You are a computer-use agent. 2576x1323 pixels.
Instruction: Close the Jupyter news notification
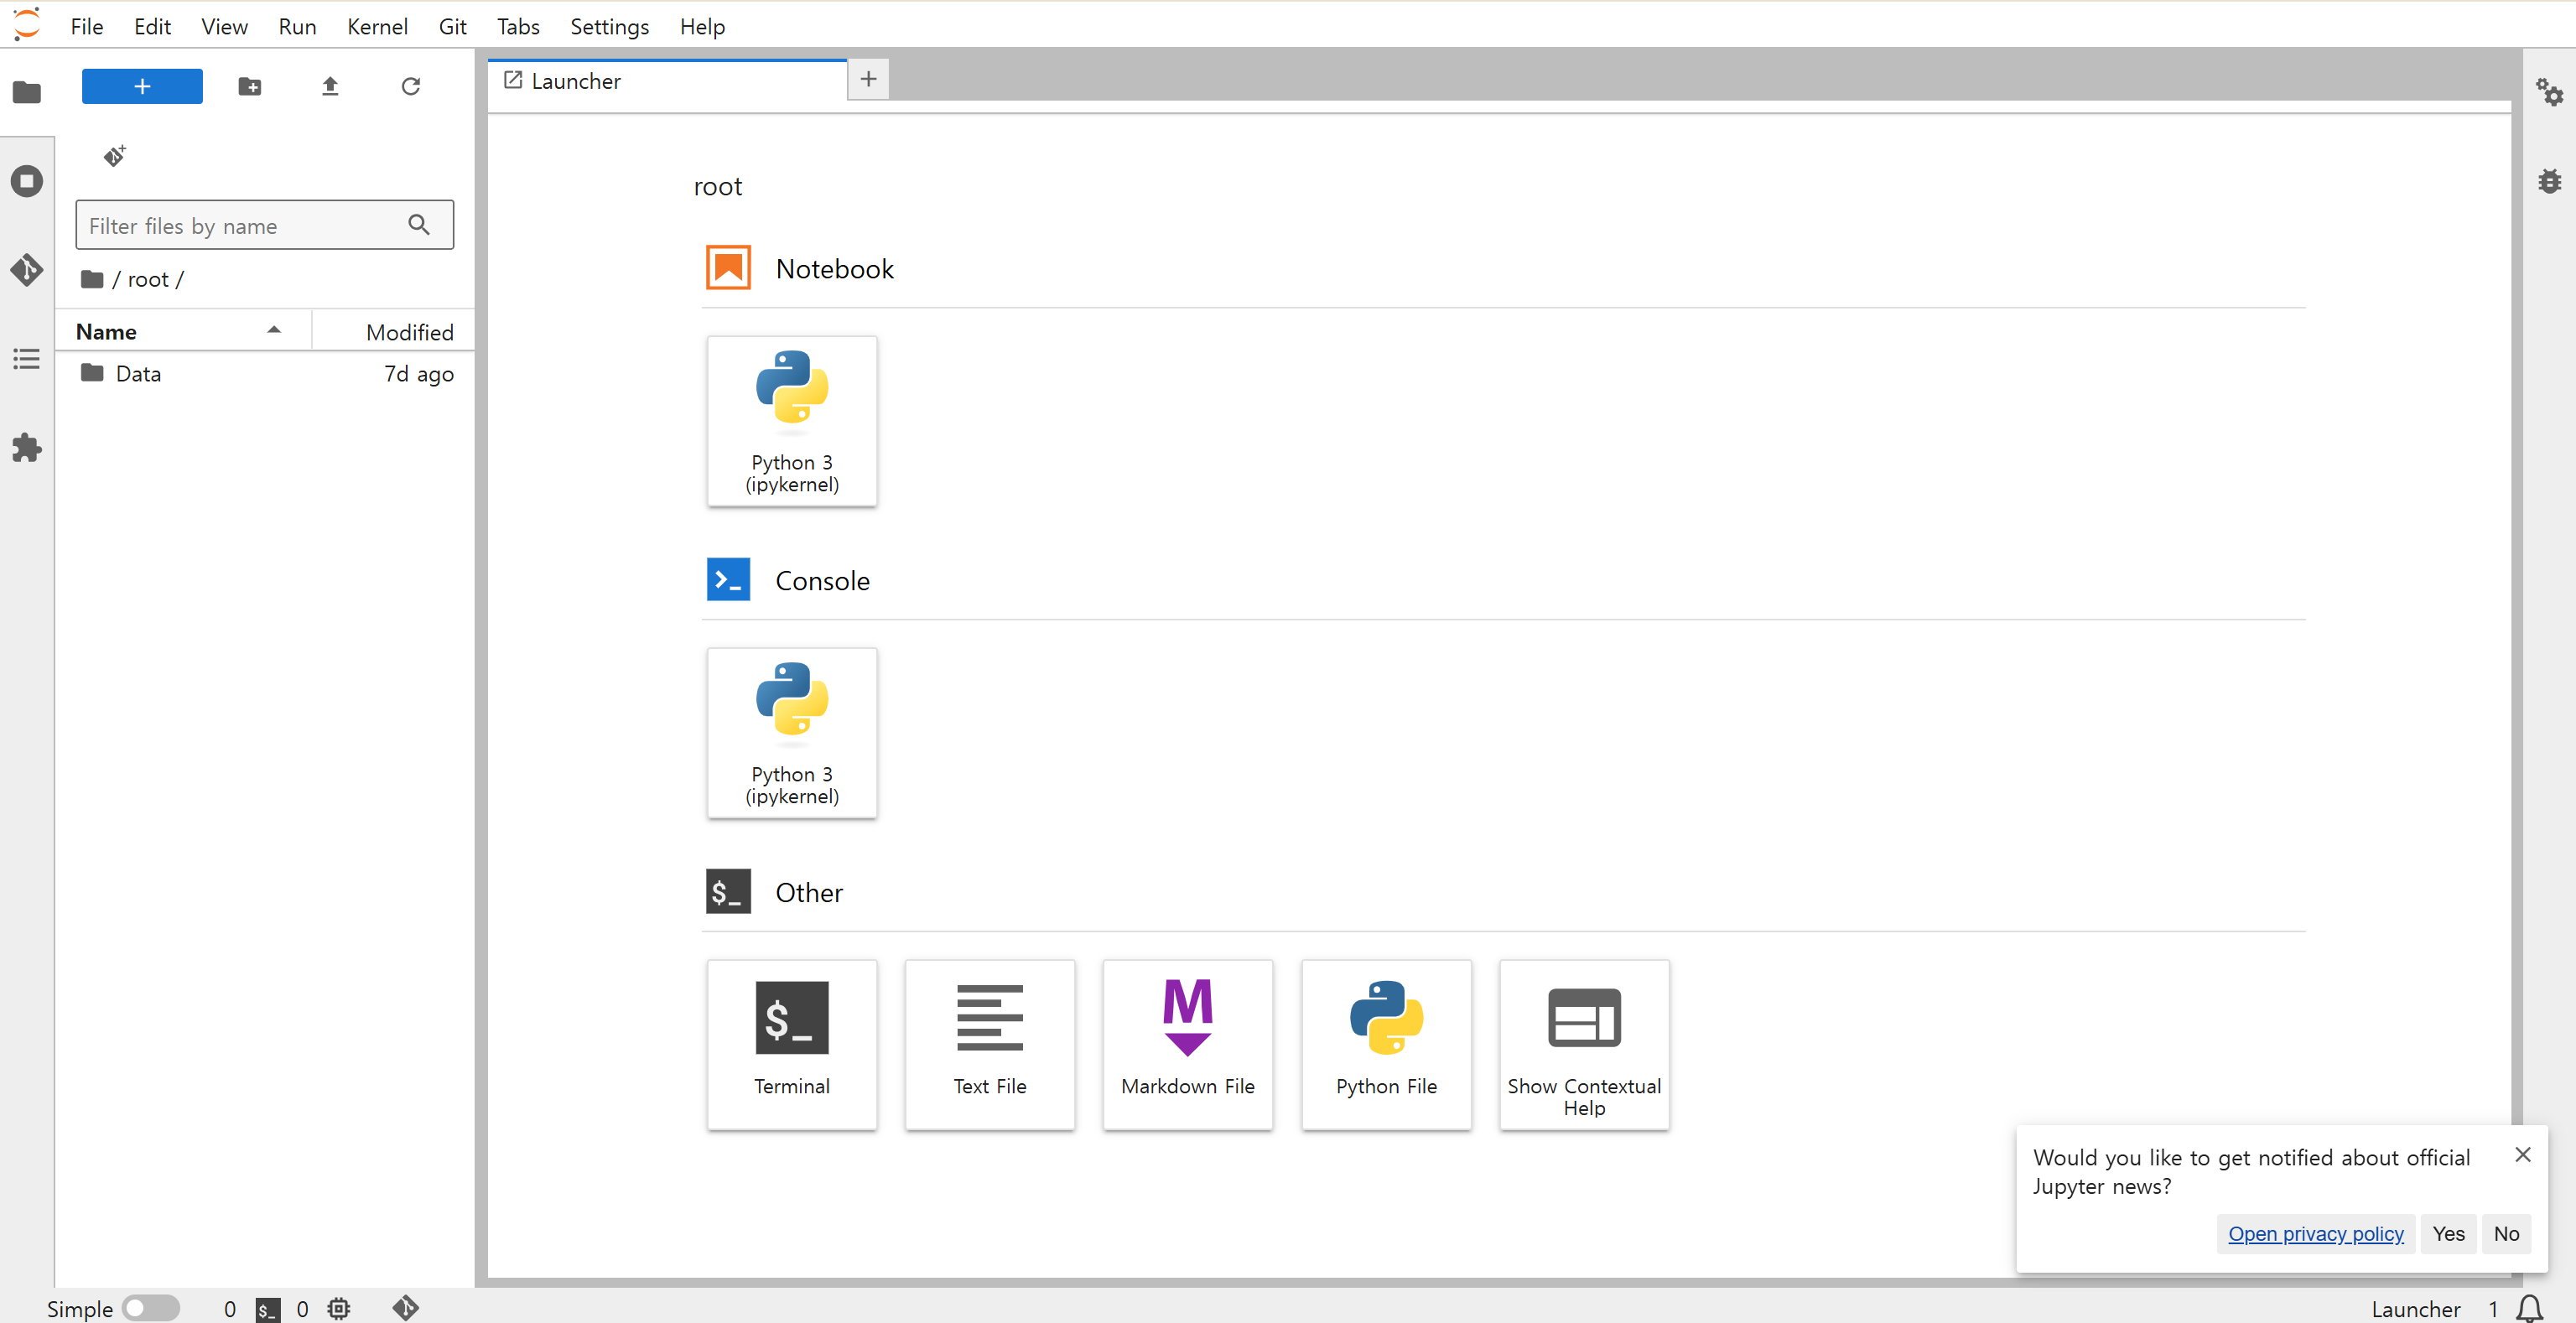click(2522, 1154)
